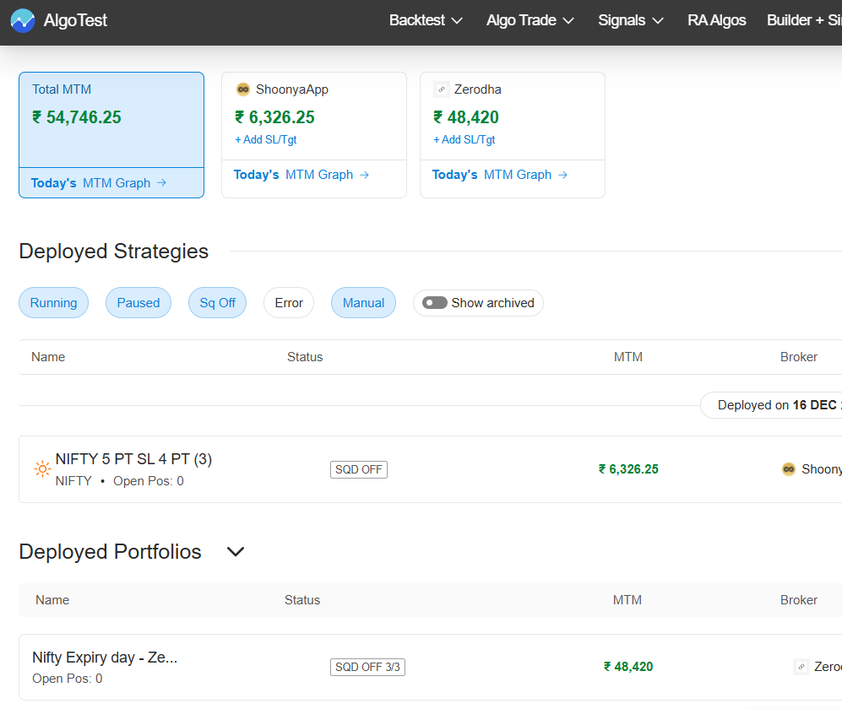Click ₹ 6,326.25 MTM in strategy row
Image resolution: width=842 pixels, height=709 pixels.
(628, 469)
